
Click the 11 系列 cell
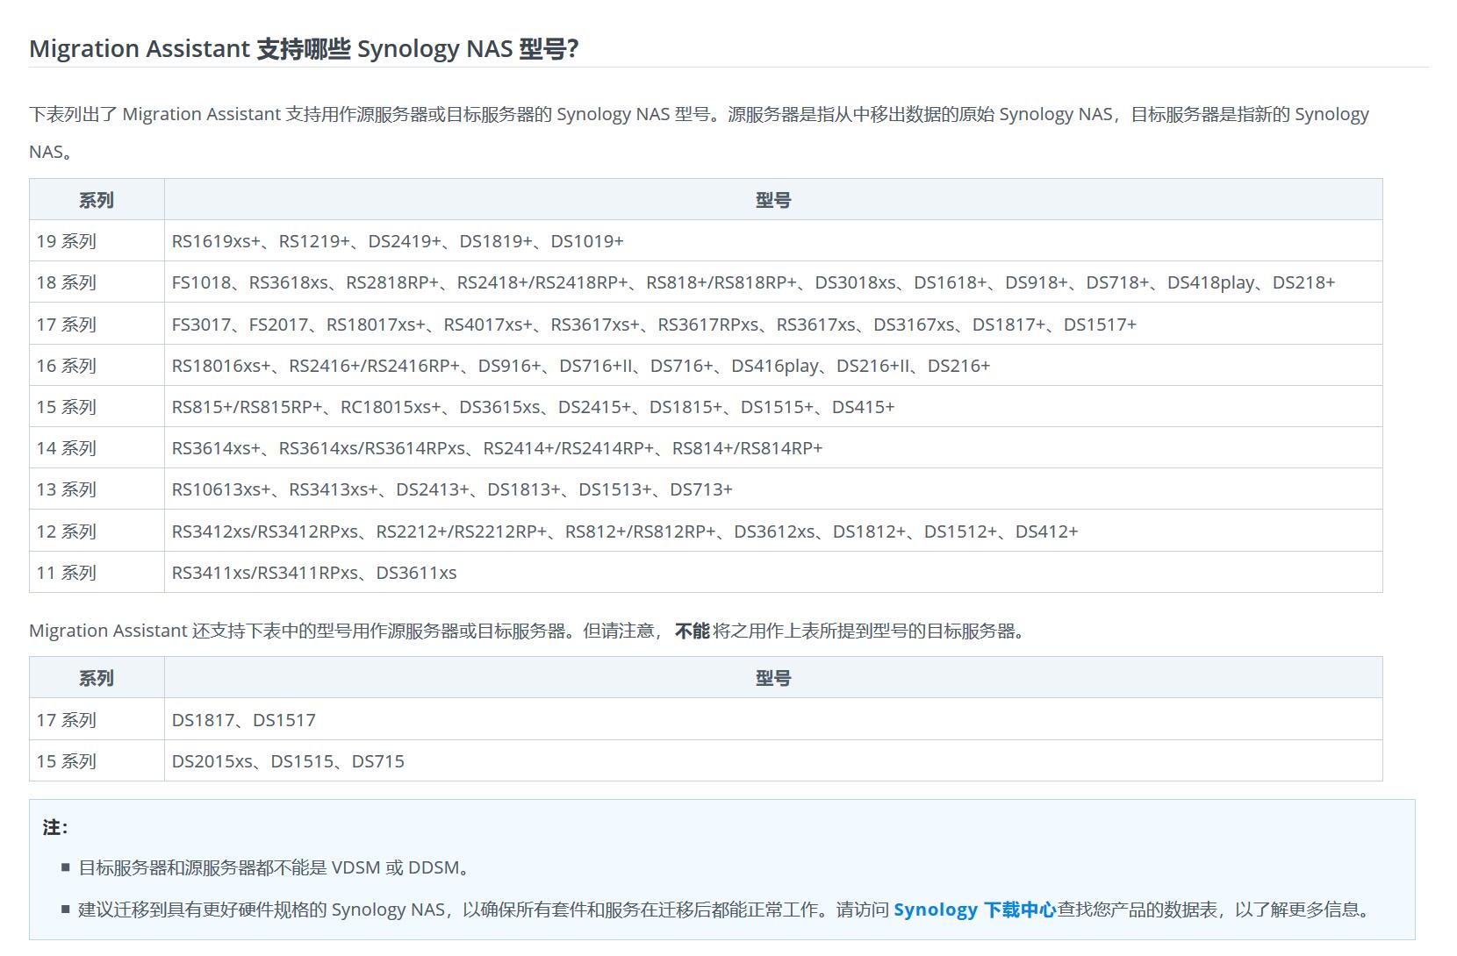point(97,573)
